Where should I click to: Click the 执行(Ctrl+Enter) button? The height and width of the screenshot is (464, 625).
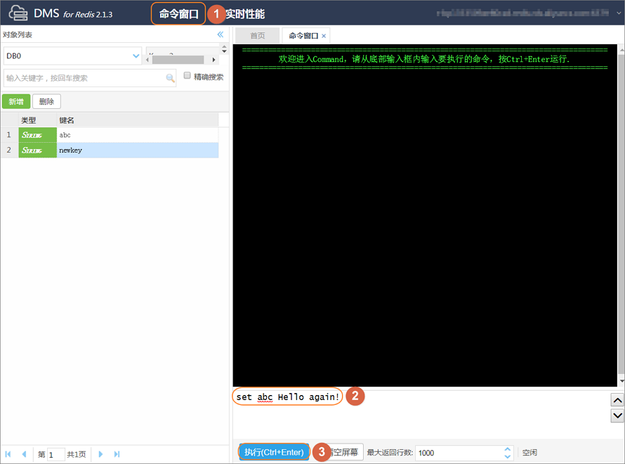tap(275, 452)
